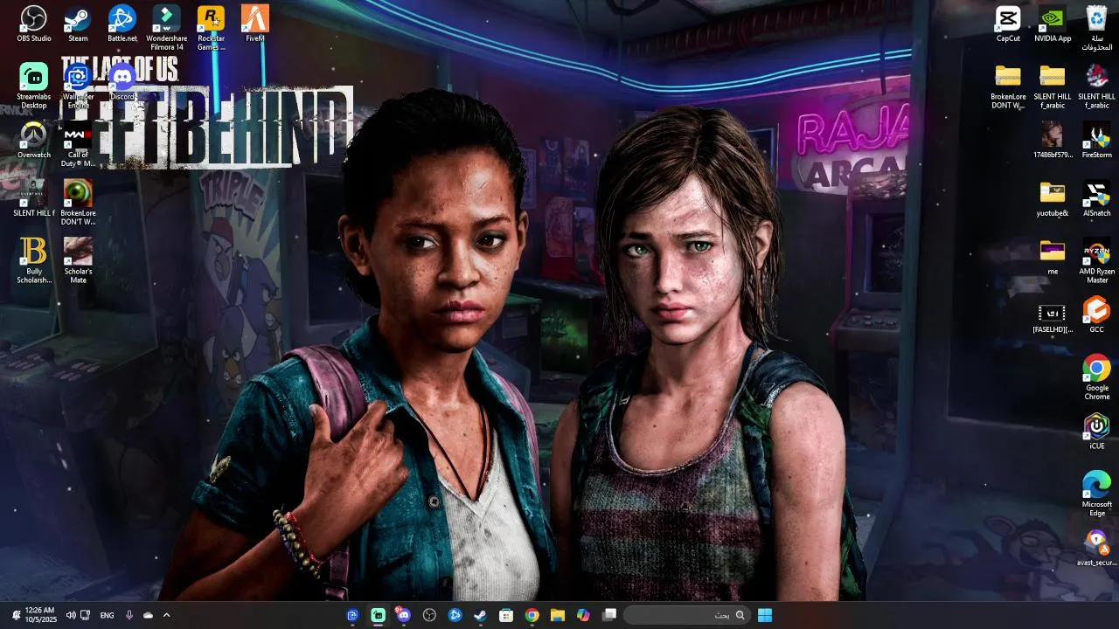Open yellow SILENT HILL f_arabic folder
The image size is (1119, 629).
click(x=1053, y=86)
